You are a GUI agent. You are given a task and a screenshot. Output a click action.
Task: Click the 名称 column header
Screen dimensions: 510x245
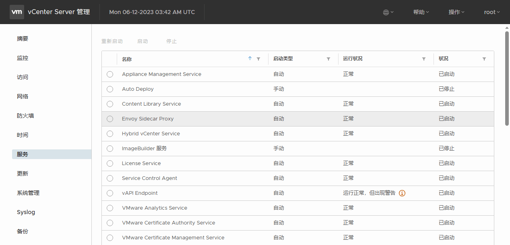pyautogui.click(x=127, y=59)
